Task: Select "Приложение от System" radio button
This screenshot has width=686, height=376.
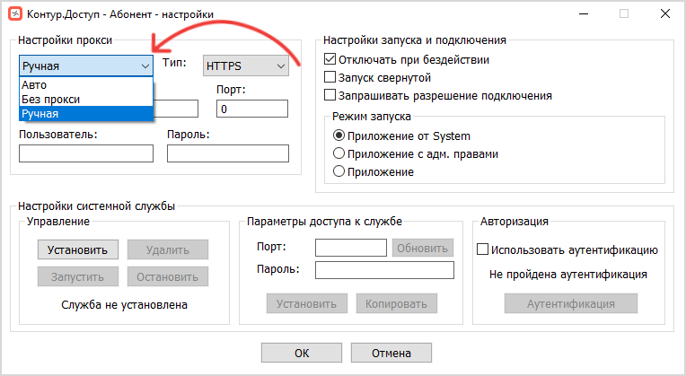Action: pos(339,136)
